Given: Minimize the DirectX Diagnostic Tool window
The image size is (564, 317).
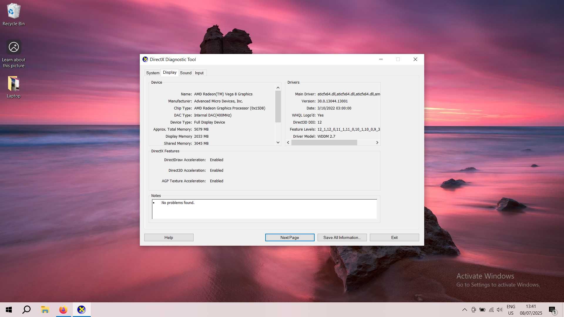Looking at the screenshot, I should [381, 59].
